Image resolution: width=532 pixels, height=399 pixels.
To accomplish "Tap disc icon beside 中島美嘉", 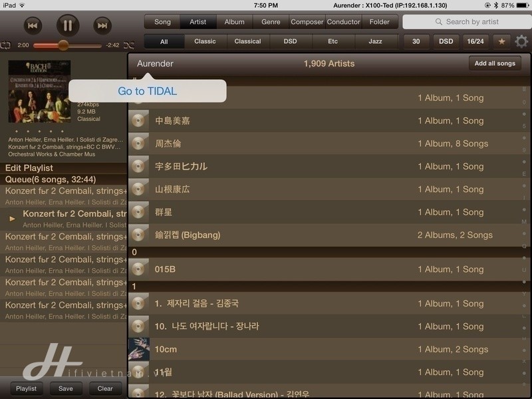I will (x=138, y=120).
